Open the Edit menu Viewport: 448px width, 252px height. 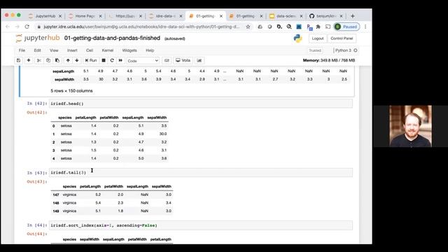click(x=37, y=50)
